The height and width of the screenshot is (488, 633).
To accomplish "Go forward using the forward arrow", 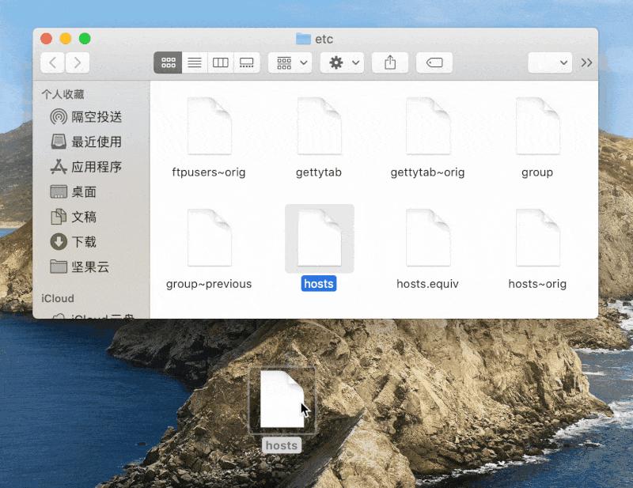I will click(x=77, y=62).
